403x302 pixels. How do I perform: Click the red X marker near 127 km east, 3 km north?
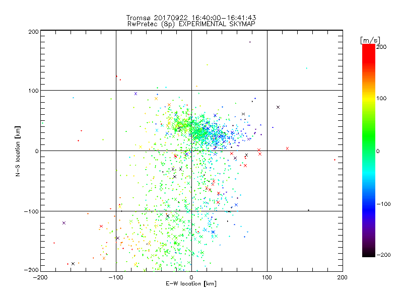[x=287, y=148]
